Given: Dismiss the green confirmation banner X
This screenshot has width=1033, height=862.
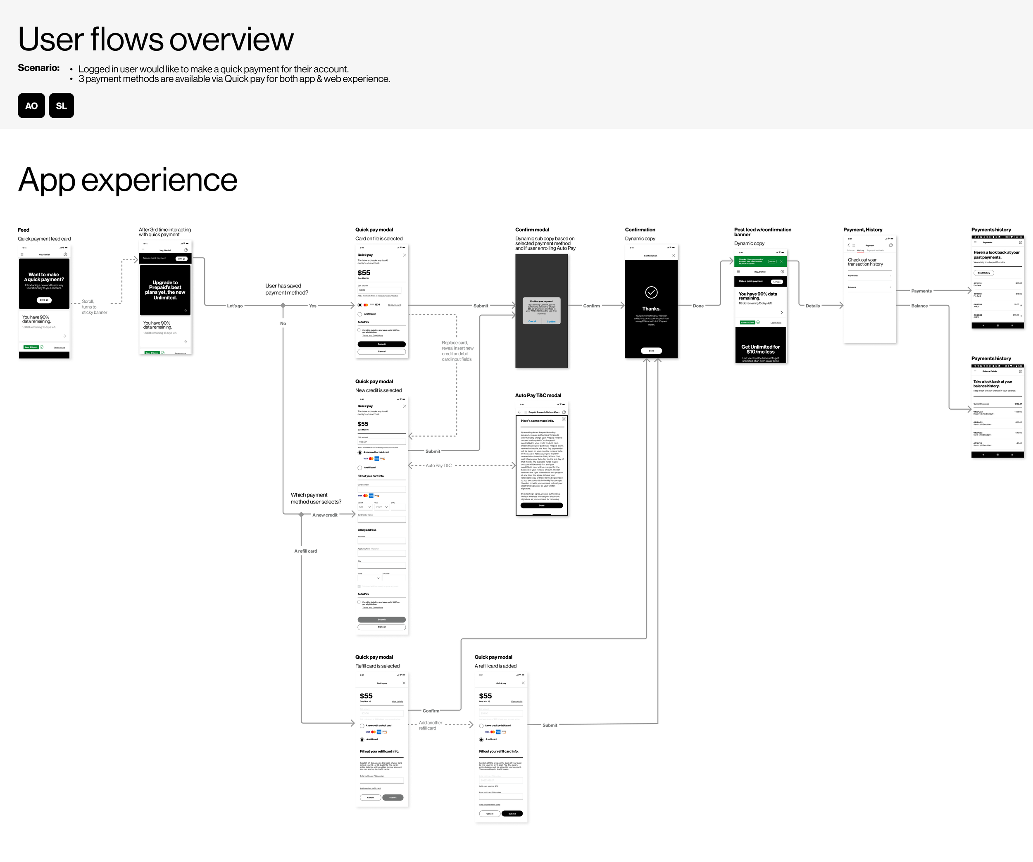Looking at the screenshot, I should [x=781, y=261].
